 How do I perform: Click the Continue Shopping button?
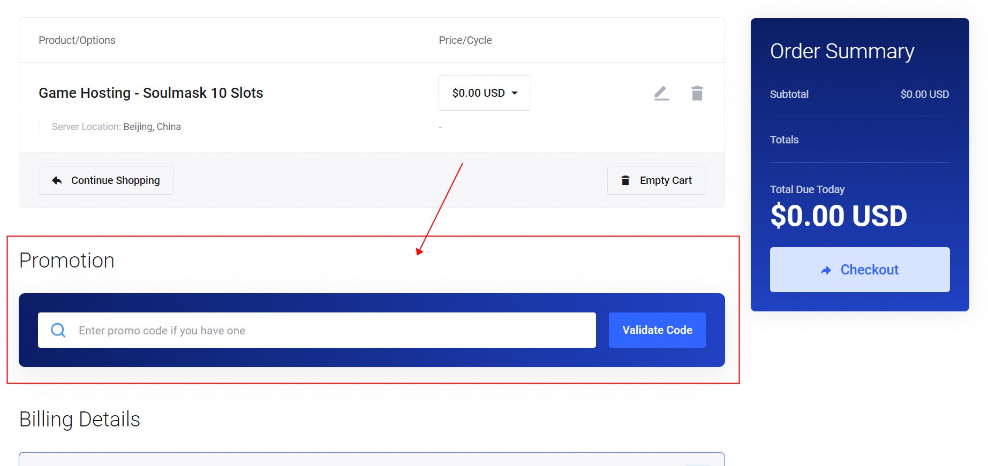pyautogui.click(x=106, y=180)
